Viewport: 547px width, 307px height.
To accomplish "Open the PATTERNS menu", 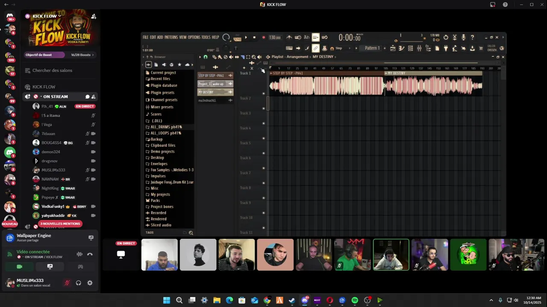I will point(171,38).
